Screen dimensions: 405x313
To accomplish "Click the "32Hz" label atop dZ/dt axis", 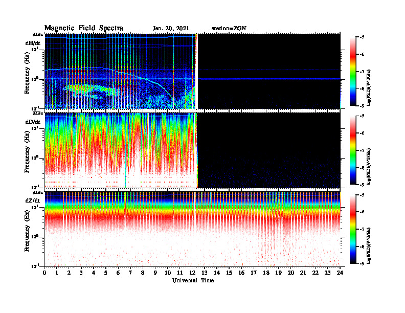I will (38, 192).
